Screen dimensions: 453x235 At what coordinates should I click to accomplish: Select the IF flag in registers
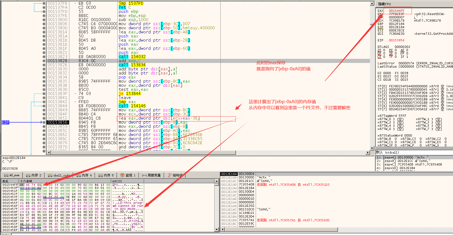click(x=402, y=57)
